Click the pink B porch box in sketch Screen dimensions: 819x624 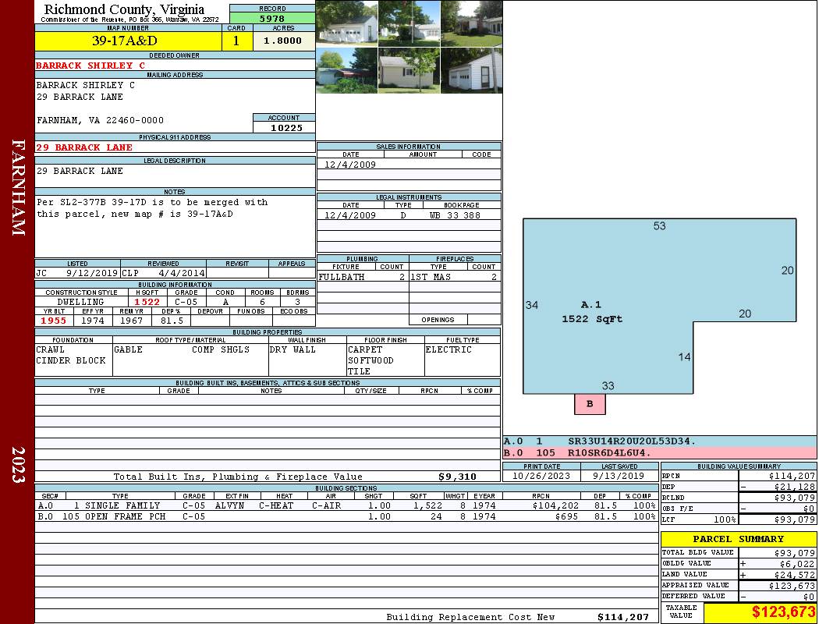pos(590,404)
